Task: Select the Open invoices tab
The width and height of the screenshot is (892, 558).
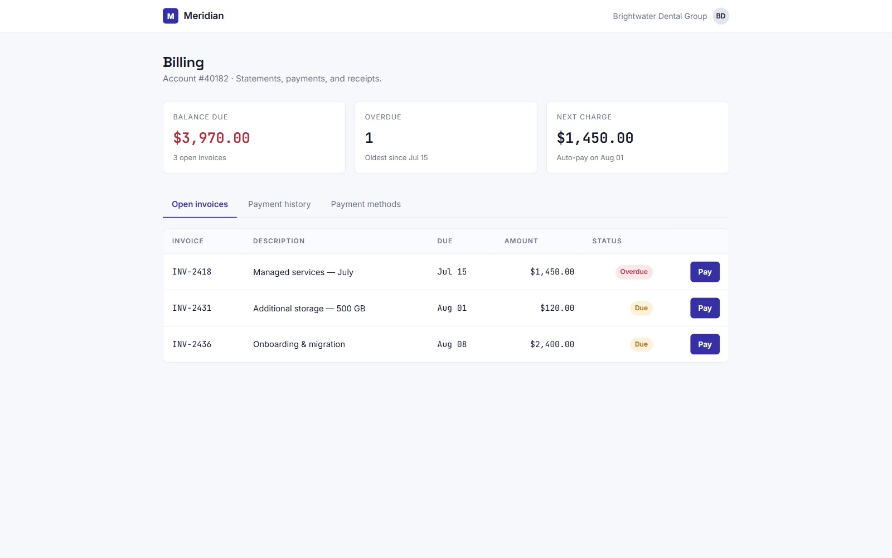Action: (x=200, y=204)
